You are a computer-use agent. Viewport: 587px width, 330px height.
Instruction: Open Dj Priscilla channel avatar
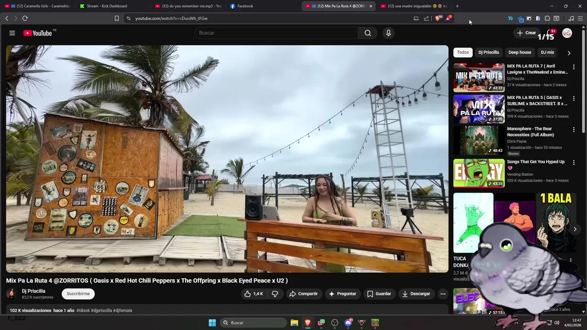(x=11, y=294)
